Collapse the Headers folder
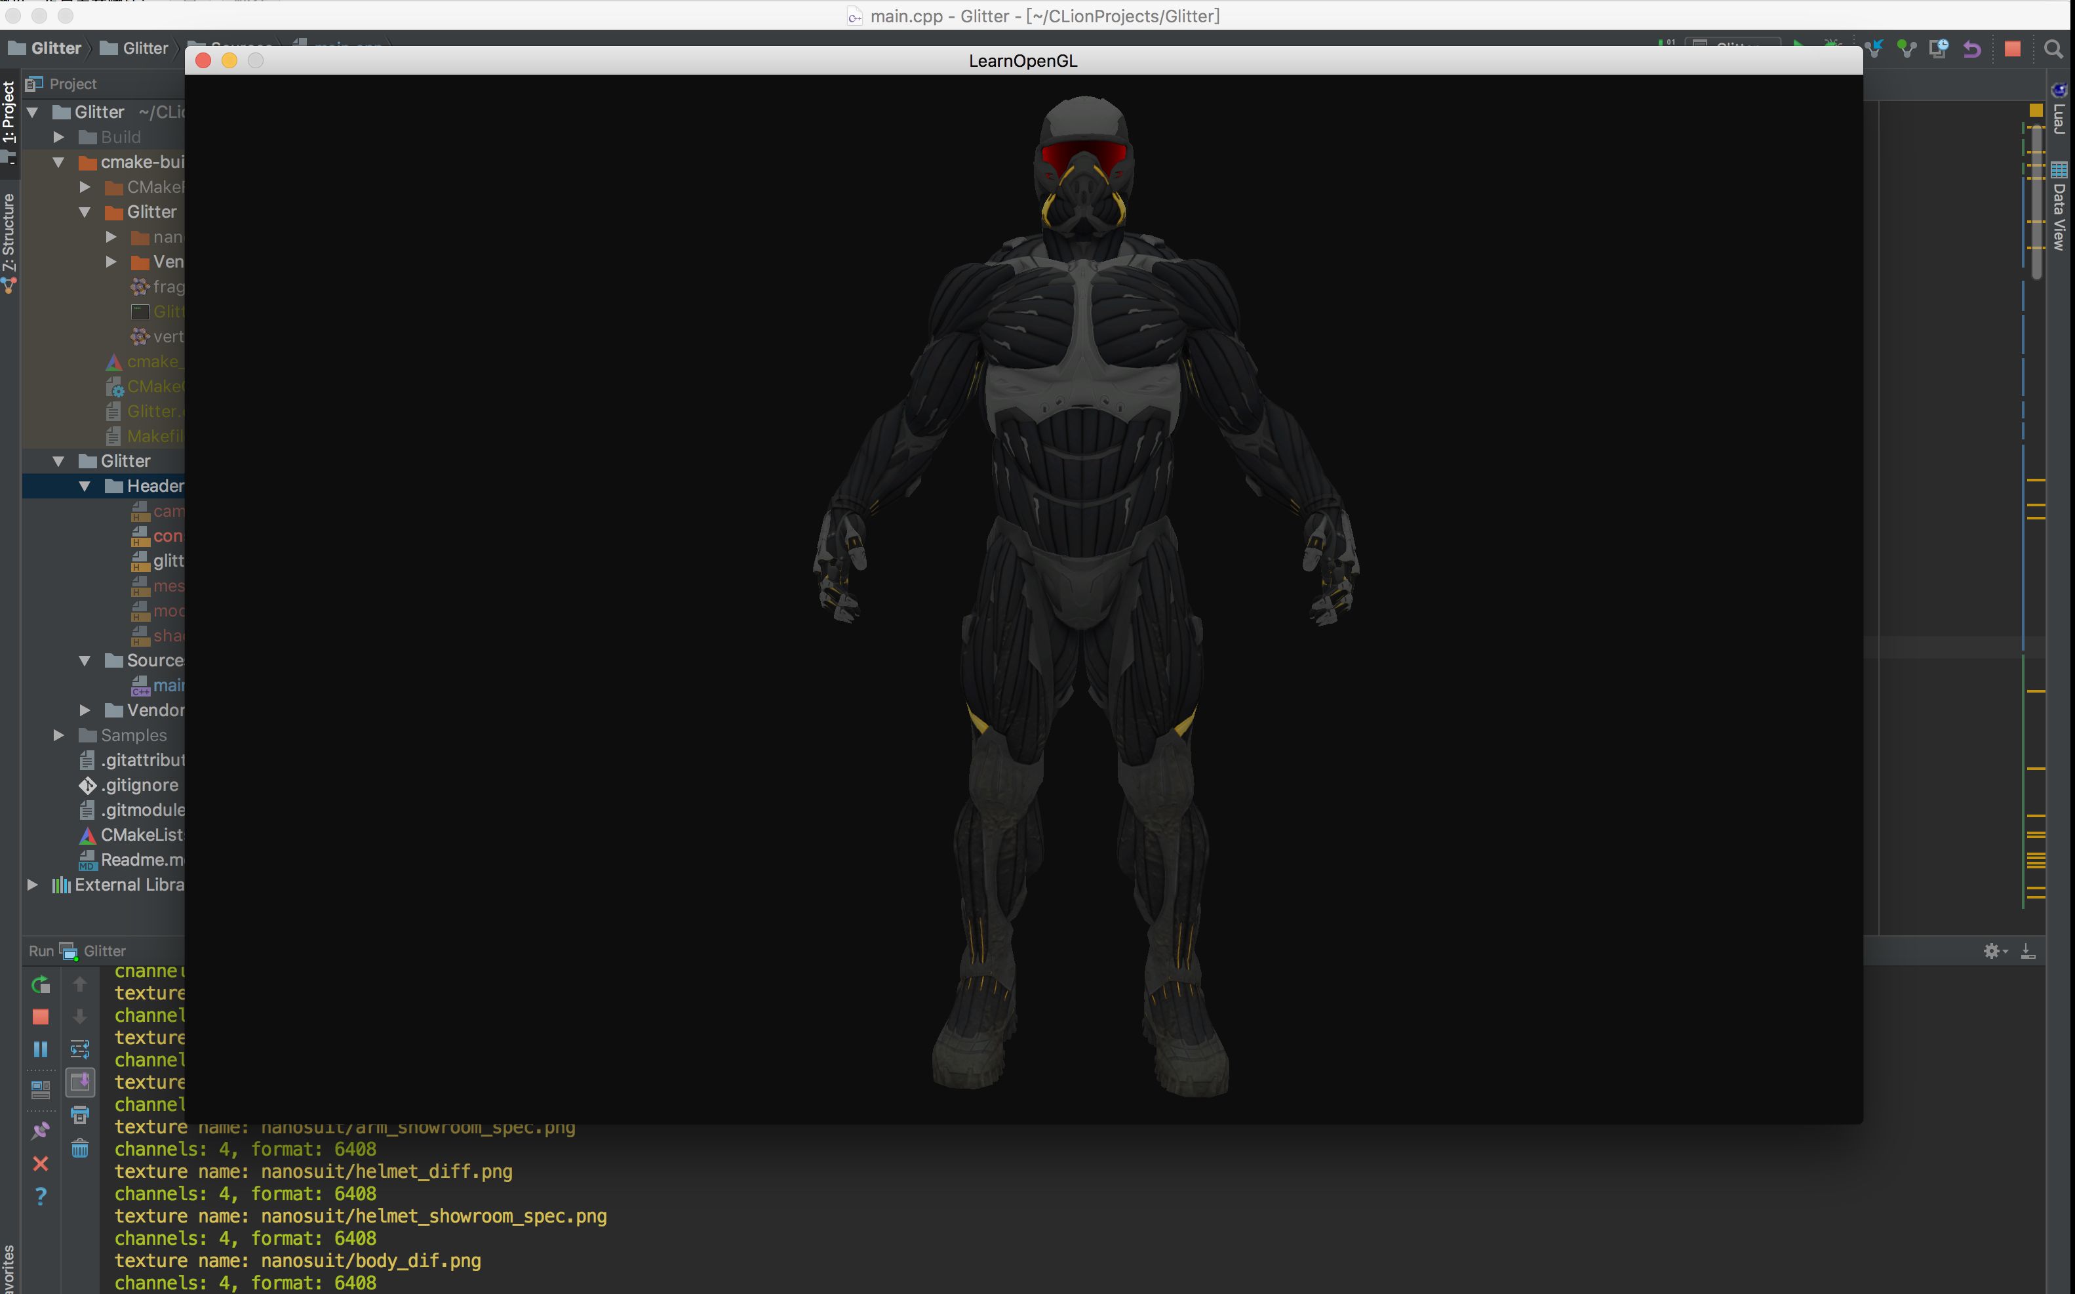2075x1294 pixels. pyautogui.click(x=85, y=486)
